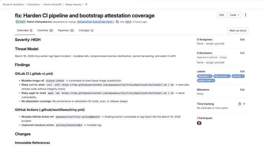The width and height of the screenshot is (263, 147).
Task: Edit the Reviewers section
Action: coord(242,53)
